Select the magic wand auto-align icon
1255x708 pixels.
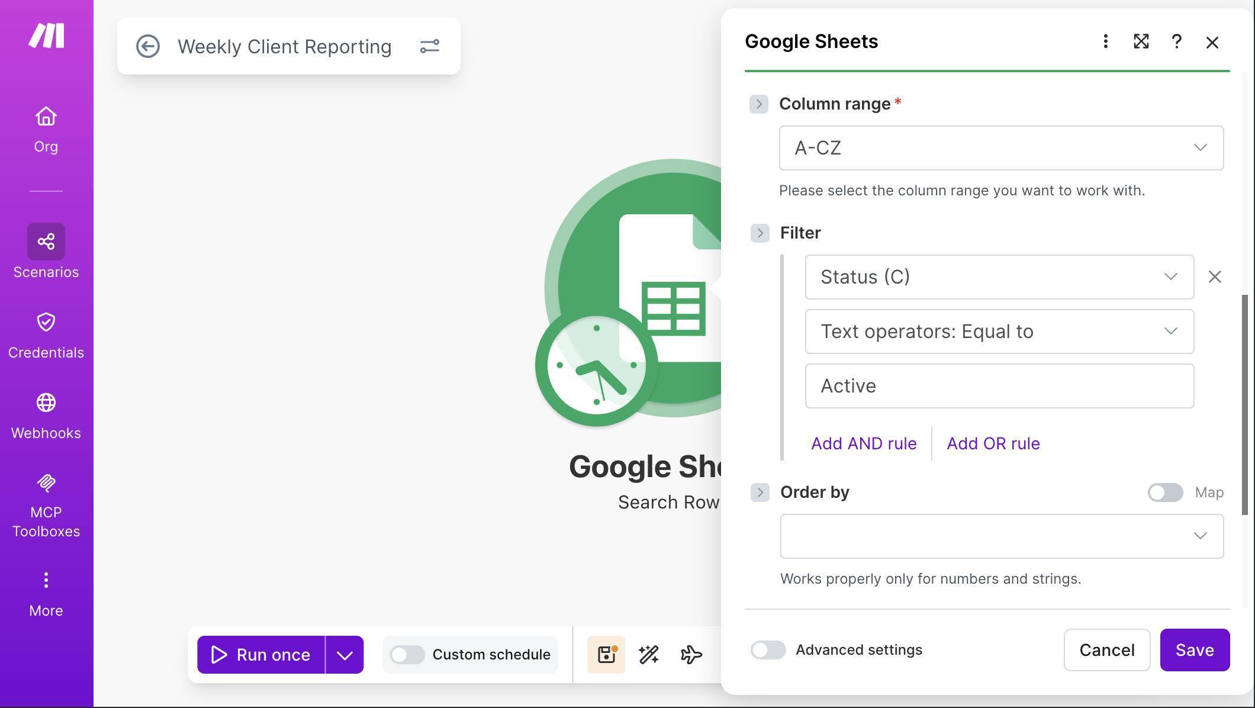click(x=648, y=654)
